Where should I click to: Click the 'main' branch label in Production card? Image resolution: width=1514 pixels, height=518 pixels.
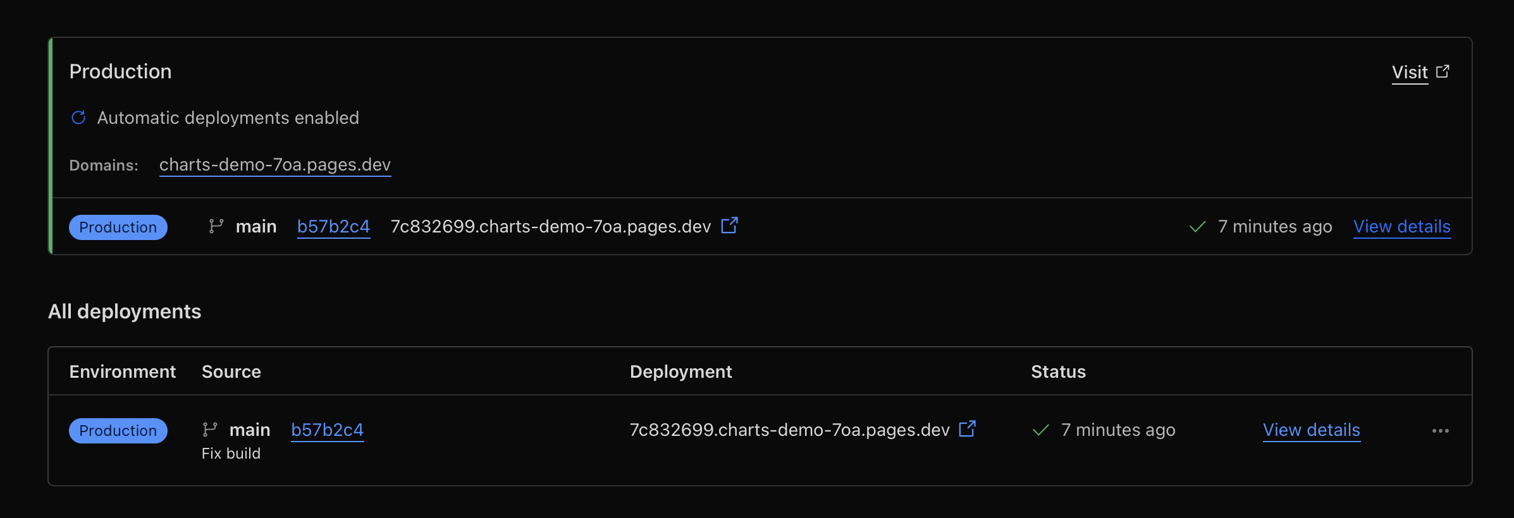point(256,226)
